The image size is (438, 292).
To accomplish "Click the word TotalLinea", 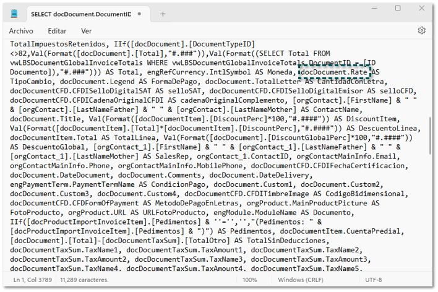I will (x=135, y=138).
